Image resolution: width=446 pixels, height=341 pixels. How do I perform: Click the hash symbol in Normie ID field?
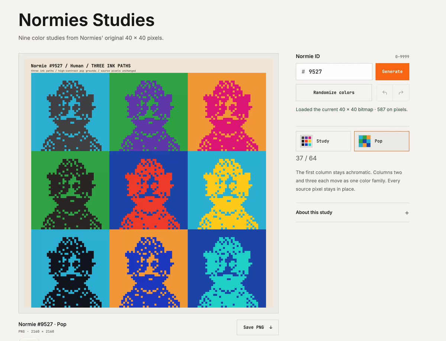[x=303, y=72]
